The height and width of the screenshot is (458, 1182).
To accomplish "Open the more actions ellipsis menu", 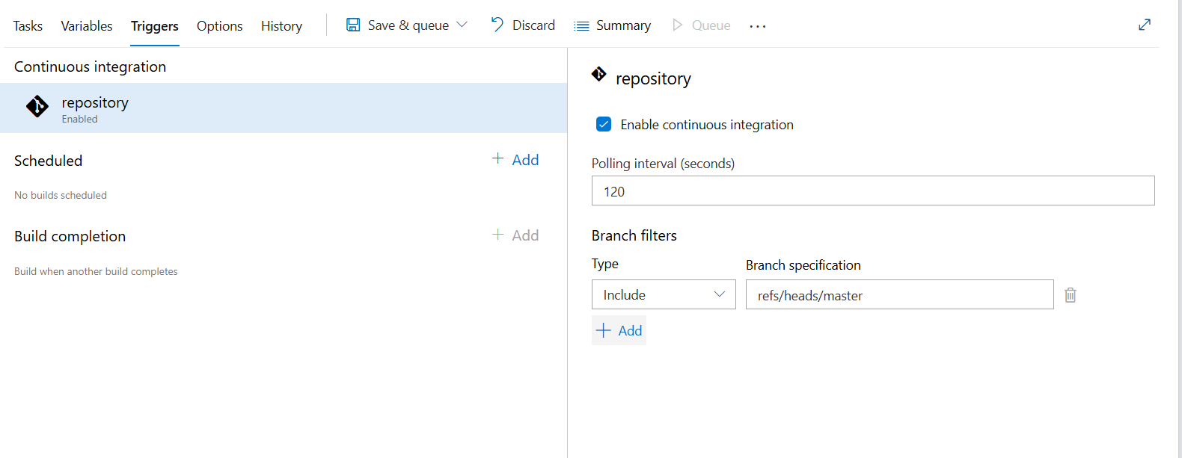I will click(758, 26).
